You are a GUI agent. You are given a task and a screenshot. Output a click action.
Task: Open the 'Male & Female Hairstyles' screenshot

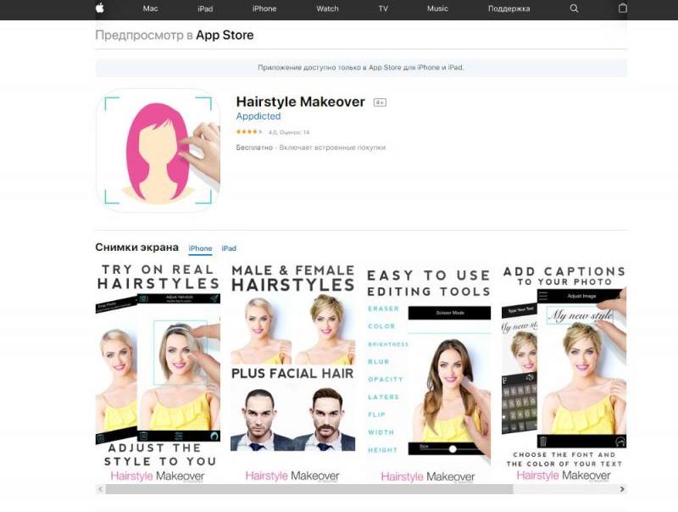pyautogui.click(x=292, y=374)
